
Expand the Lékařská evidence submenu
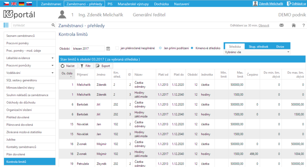click(x=53, y=58)
